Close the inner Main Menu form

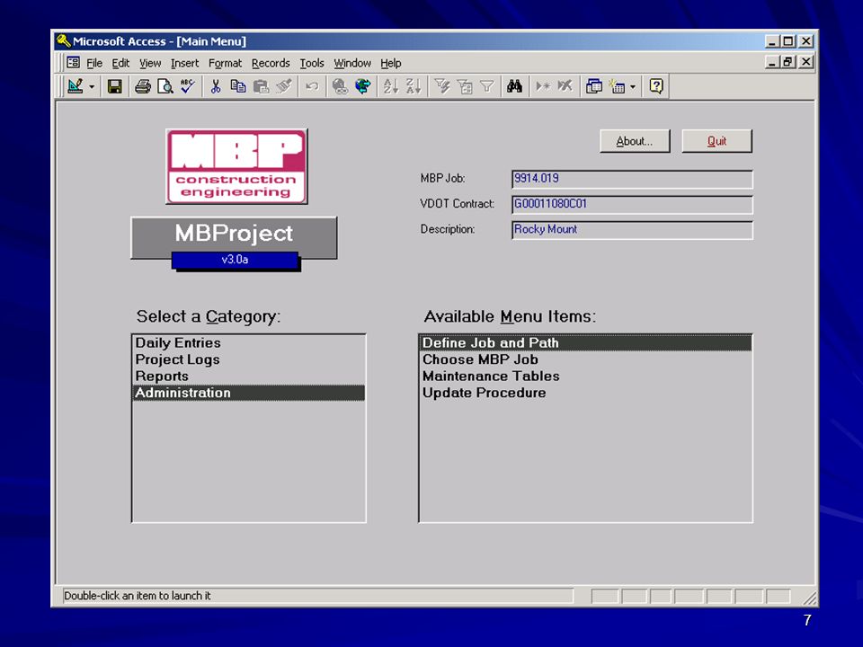[x=806, y=62]
